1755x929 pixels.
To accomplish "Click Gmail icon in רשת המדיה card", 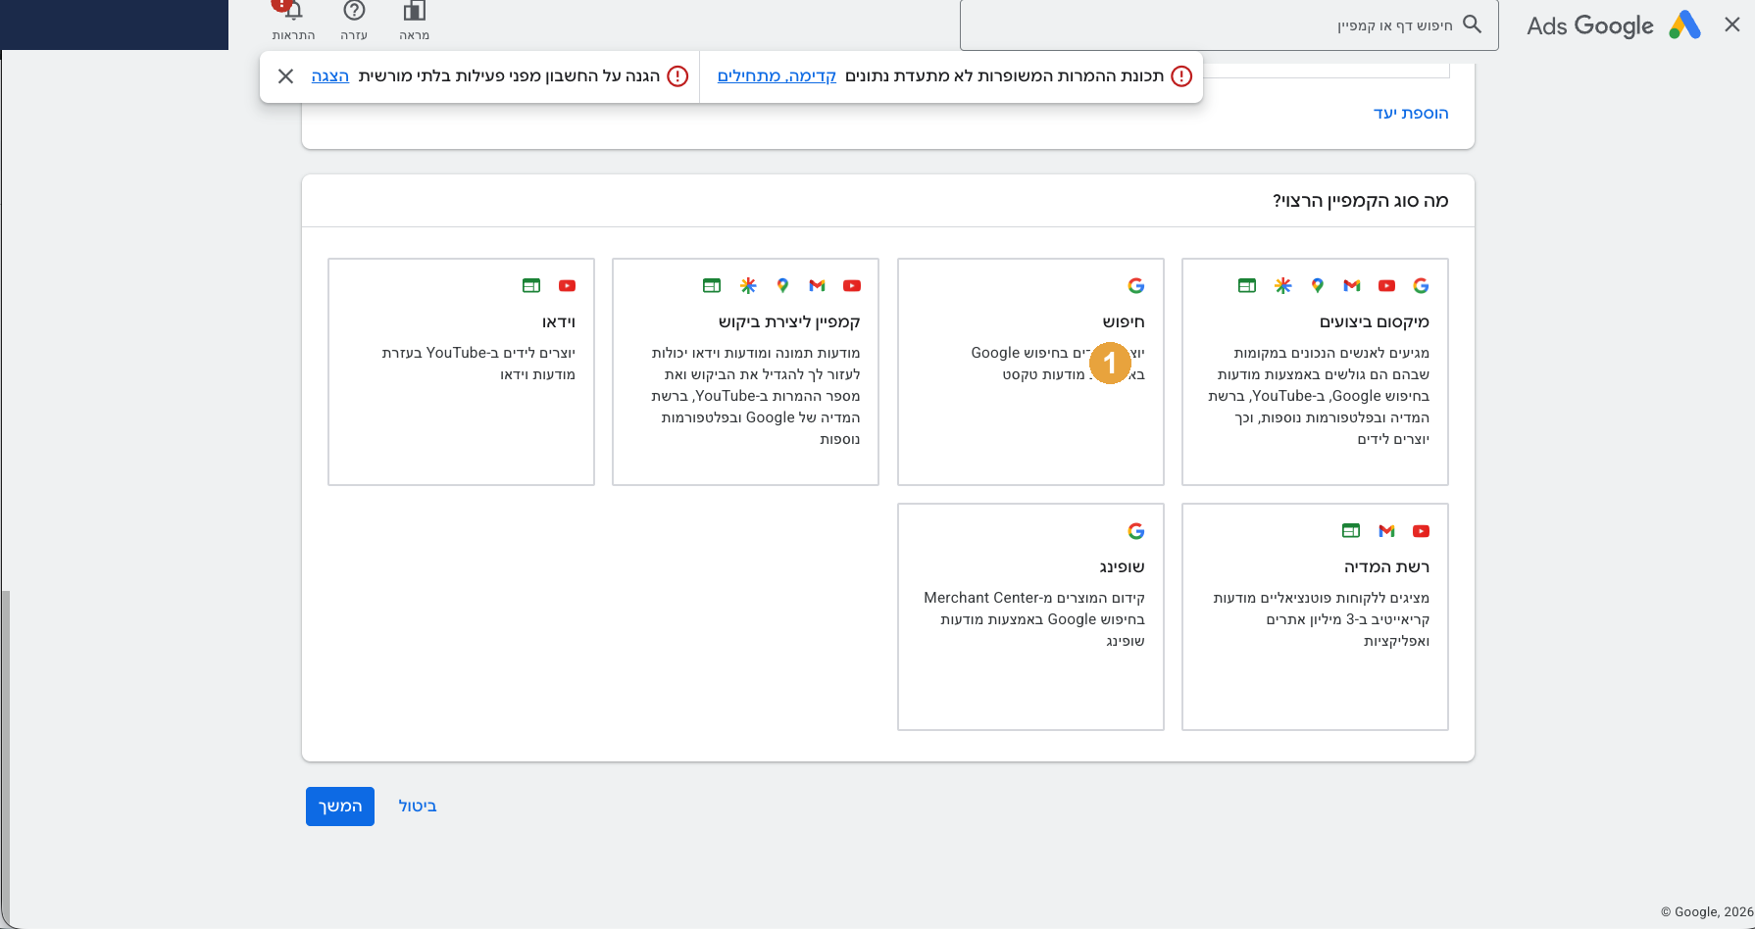I will point(1386,531).
